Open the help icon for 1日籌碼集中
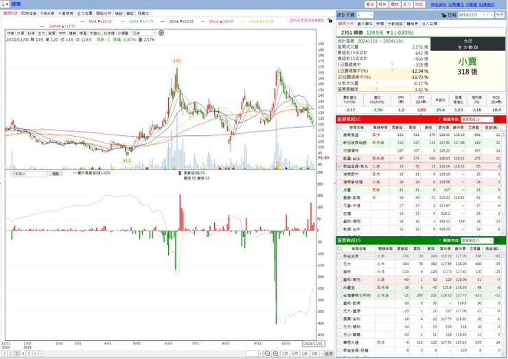The width and height of the screenshot is (508, 359). 392,65
